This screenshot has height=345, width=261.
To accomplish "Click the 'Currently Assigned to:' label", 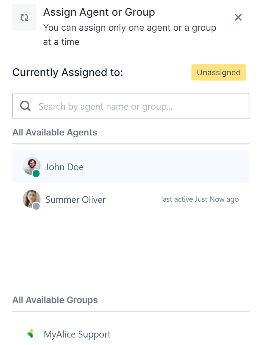I will pos(67,73).
